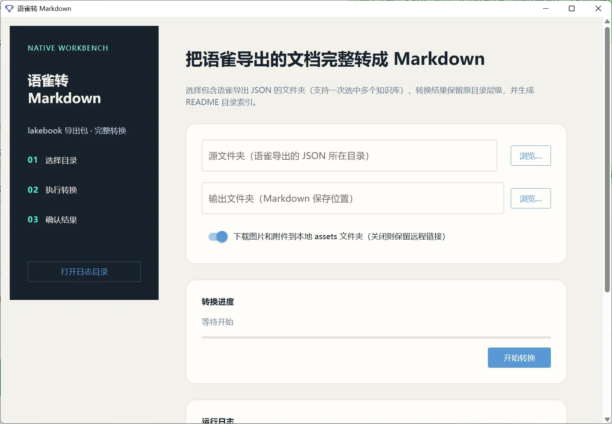Click the source folder input field

pos(349,156)
